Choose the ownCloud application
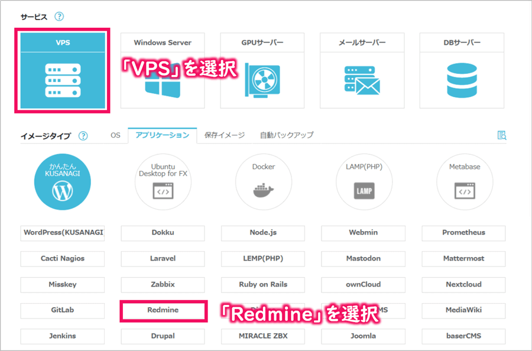Image resolution: width=532 pixels, height=351 pixels. [364, 285]
